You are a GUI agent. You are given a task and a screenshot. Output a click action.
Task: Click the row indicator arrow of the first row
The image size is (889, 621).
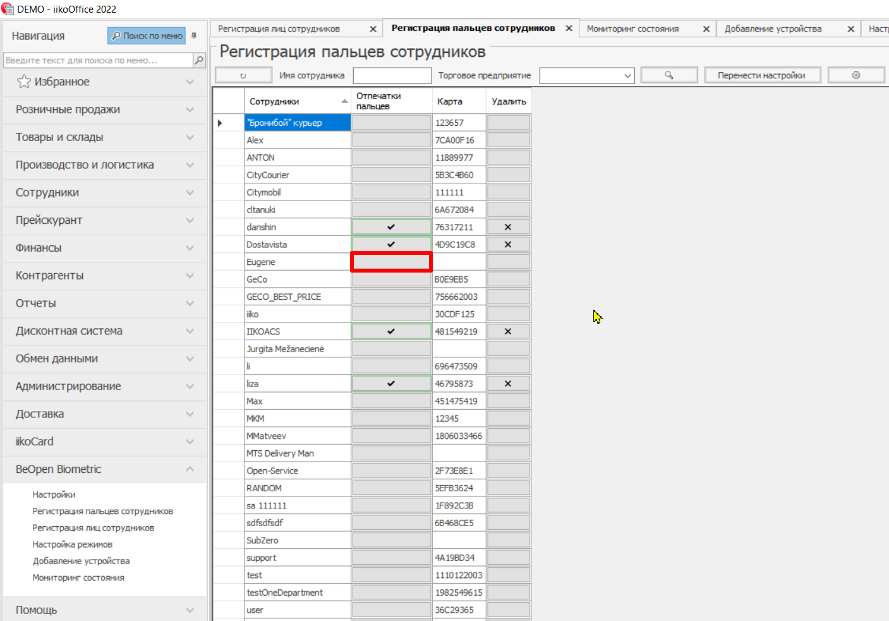pos(220,123)
